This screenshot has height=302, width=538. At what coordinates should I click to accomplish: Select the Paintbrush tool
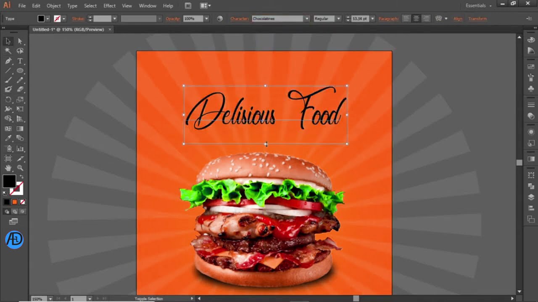click(8, 80)
